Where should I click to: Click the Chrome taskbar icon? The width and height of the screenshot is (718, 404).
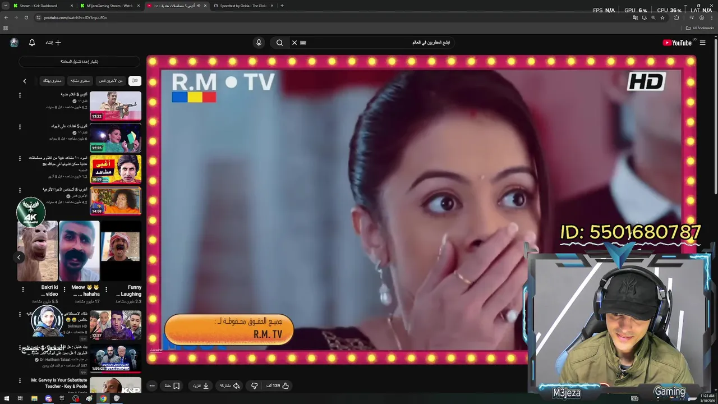point(103,398)
